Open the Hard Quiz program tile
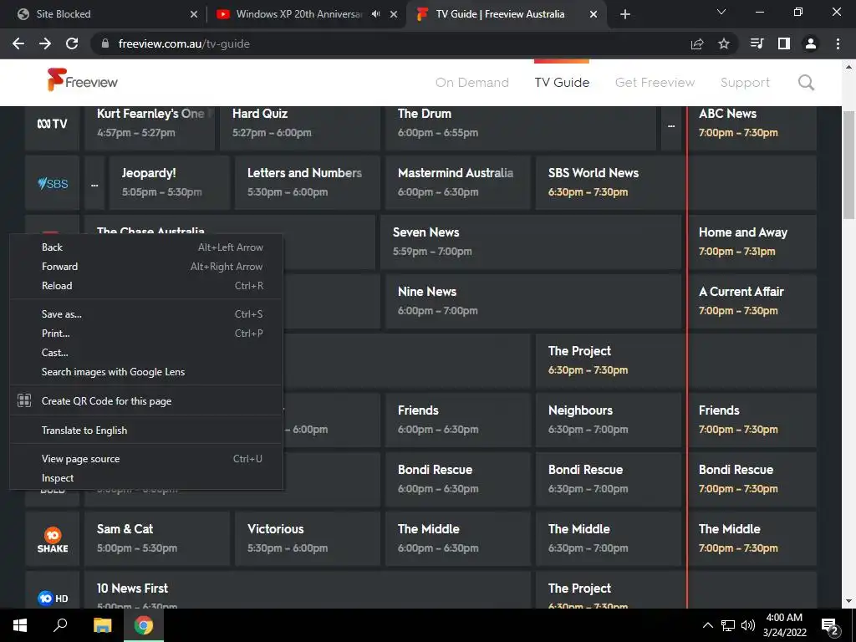This screenshot has height=642, width=856. (300, 128)
